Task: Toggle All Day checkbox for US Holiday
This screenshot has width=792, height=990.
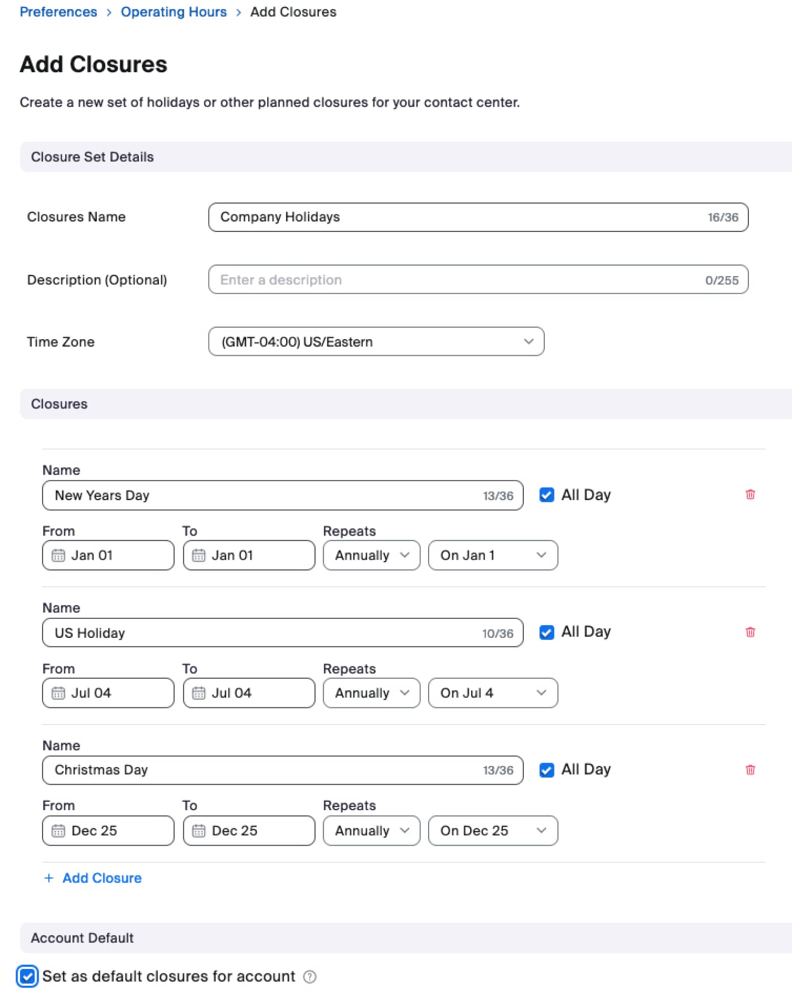Action: click(x=546, y=632)
